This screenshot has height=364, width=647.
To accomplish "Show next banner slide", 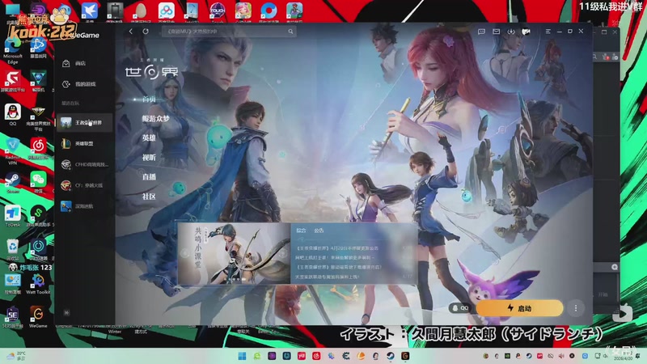I will (x=284, y=254).
